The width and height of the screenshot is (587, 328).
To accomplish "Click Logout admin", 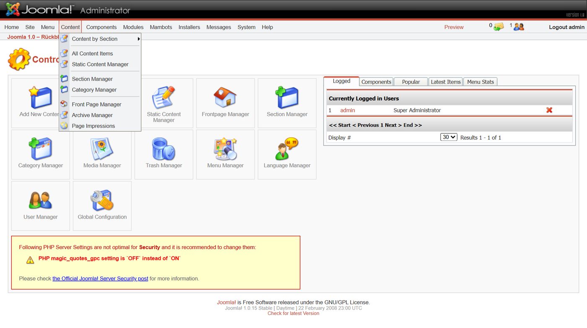I will point(566,27).
